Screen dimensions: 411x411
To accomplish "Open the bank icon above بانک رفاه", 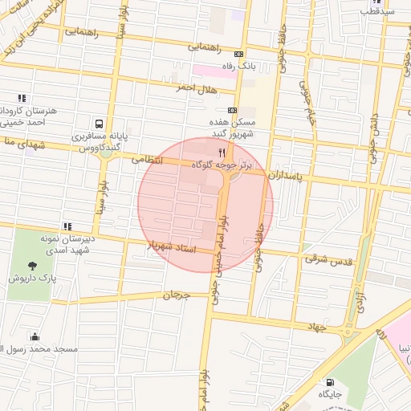I will point(238,55).
